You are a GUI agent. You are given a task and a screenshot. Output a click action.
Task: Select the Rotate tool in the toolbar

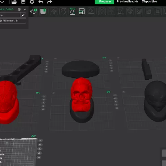(63, 11)
